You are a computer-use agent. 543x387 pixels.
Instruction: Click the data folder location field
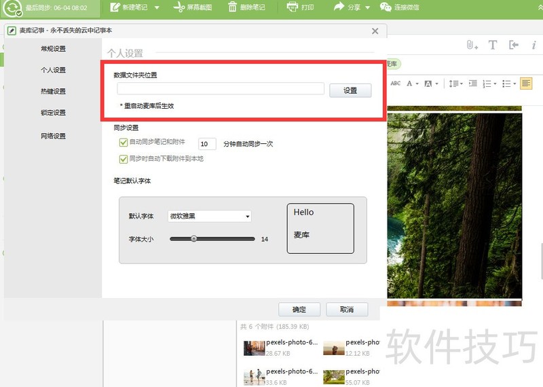click(x=221, y=89)
